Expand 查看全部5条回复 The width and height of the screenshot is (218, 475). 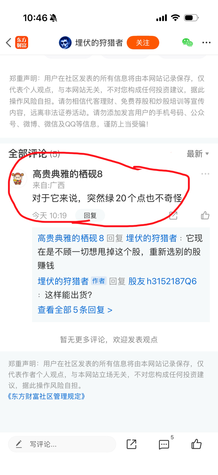(x=75, y=310)
